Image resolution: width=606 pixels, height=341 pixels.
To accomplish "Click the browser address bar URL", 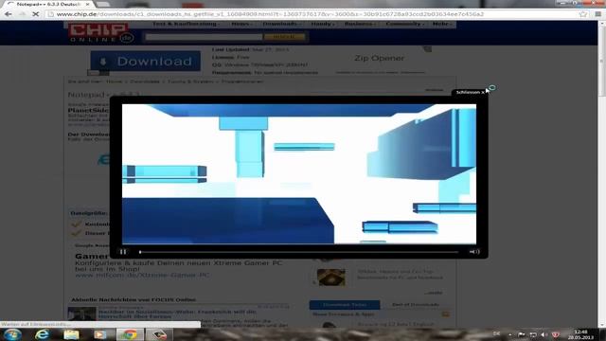I will 270,14.
